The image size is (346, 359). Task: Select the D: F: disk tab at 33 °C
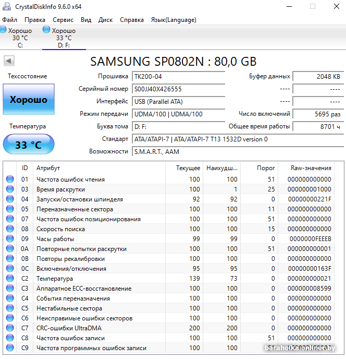[64, 38]
